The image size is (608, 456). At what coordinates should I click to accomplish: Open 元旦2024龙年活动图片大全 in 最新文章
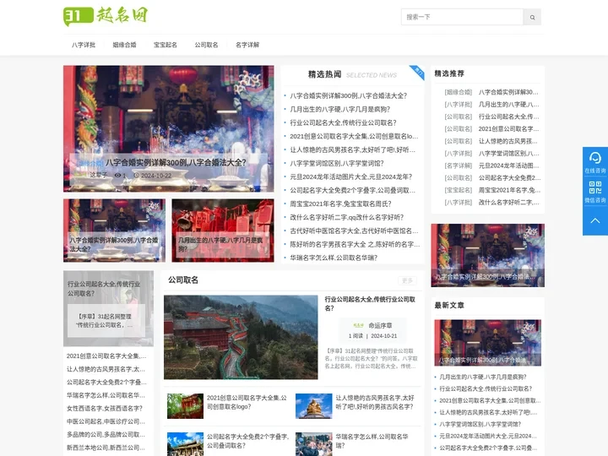click(488, 436)
